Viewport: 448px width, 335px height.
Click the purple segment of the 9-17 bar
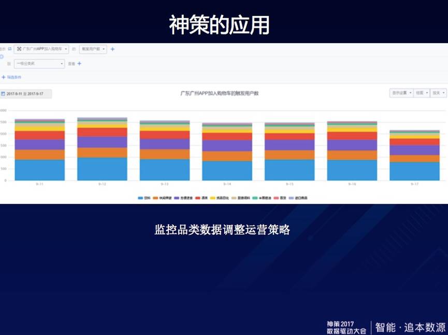414,150
